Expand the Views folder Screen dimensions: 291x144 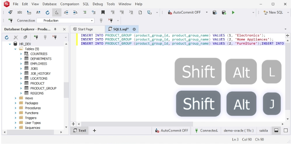[x=15, y=98]
